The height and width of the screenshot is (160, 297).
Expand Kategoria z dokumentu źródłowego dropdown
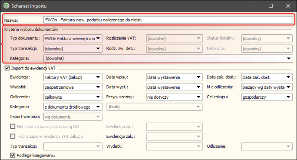tap(73, 107)
